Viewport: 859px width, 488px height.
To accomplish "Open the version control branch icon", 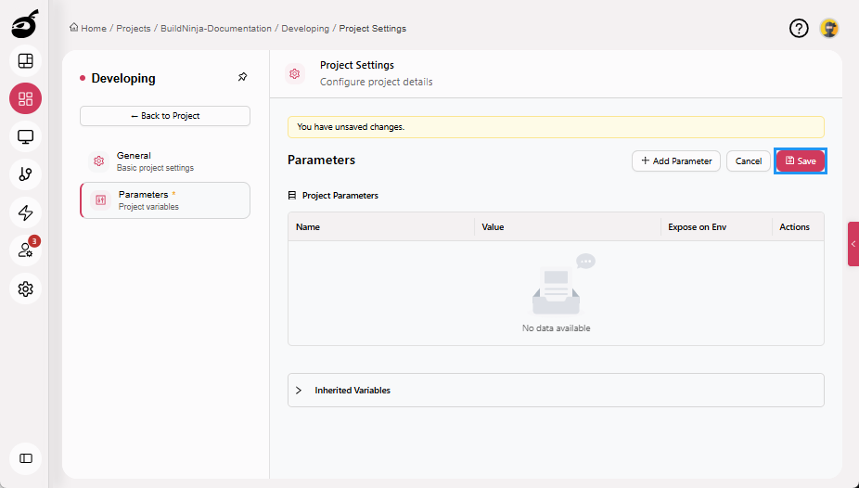I will pos(25,174).
